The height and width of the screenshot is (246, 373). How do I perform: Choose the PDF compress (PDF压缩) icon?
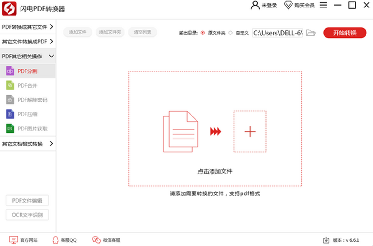pyautogui.click(x=10, y=114)
